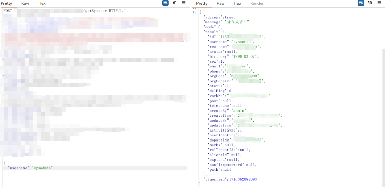The height and width of the screenshot is (187, 385).
Task: Open the response Raw tab
Action: pos(221,3)
